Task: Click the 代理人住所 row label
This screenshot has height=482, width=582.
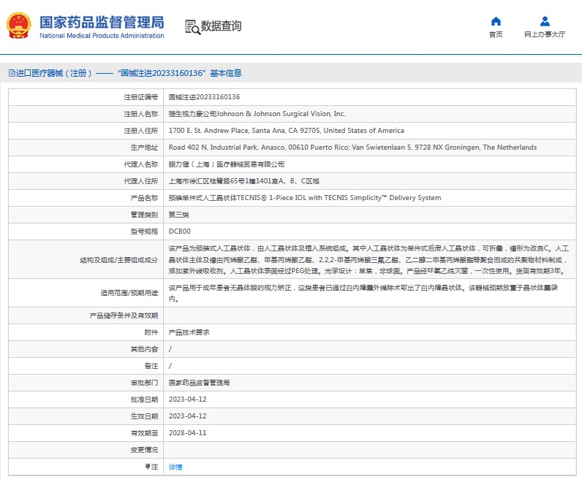Action: point(140,181)
